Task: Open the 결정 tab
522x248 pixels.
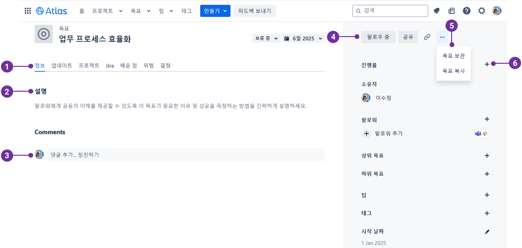Action: click(x=165, y=65)
